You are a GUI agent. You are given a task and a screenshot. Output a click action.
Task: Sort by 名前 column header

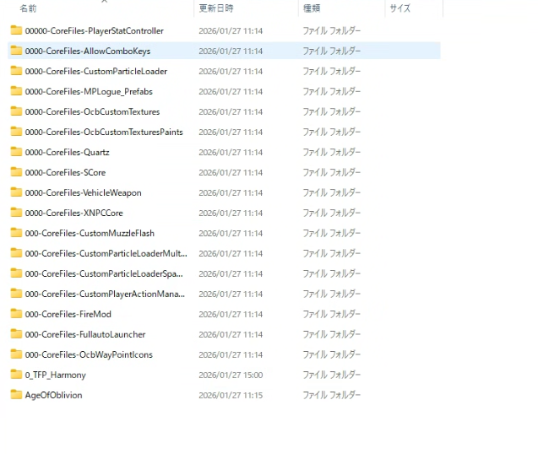click(x=28, y=8)
